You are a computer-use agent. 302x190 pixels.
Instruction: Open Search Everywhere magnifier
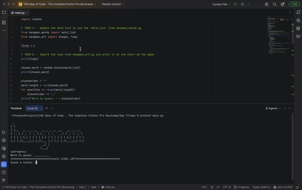coord(274,4)
